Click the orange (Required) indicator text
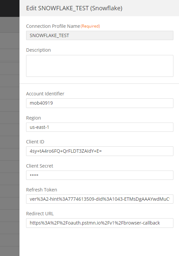 (x=90, y=26)
